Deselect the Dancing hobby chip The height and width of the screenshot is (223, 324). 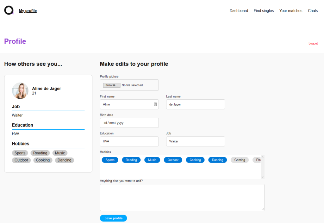pos(217,160)
